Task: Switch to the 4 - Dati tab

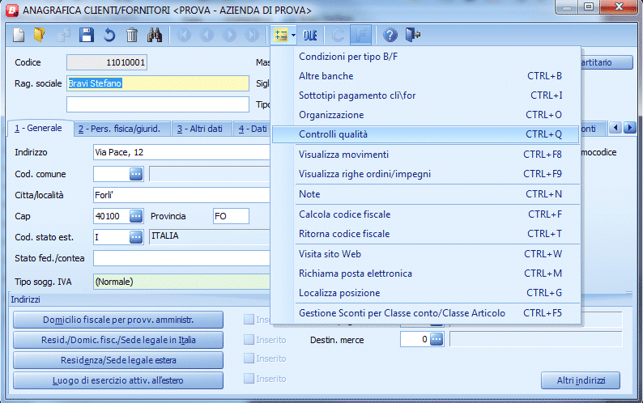Action: [251, 129]
